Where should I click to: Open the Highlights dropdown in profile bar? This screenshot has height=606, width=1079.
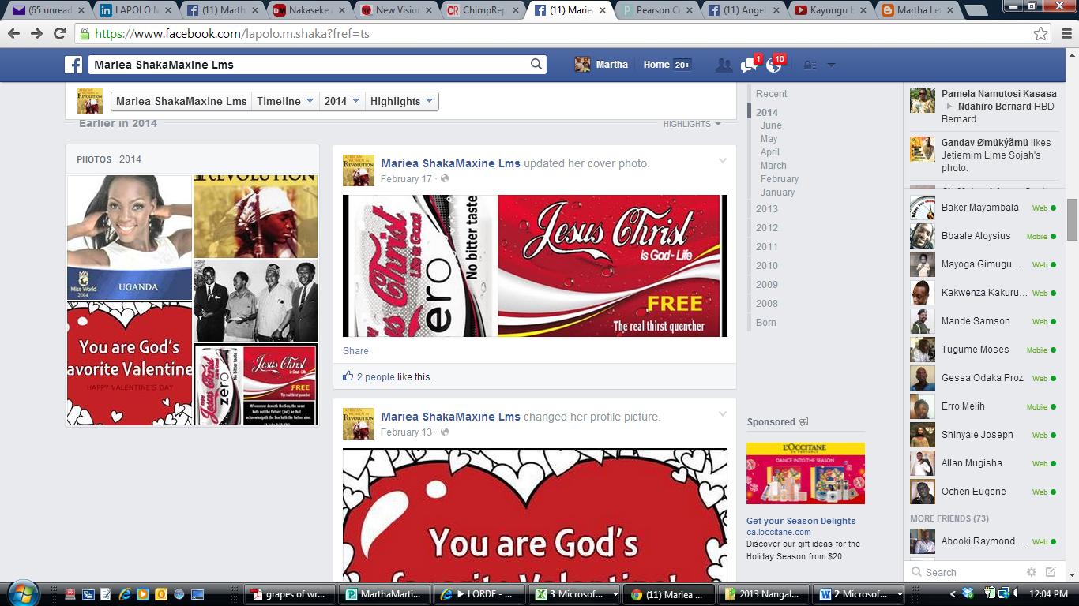[401, 101]
